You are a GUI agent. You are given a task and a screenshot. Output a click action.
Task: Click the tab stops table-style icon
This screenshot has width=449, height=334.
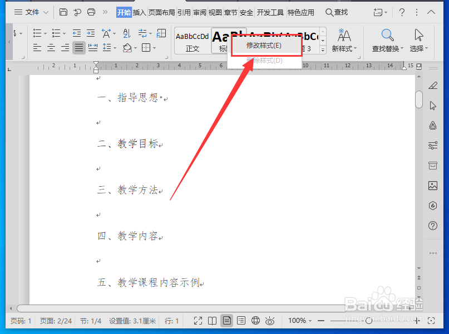[x=161, y=33]
